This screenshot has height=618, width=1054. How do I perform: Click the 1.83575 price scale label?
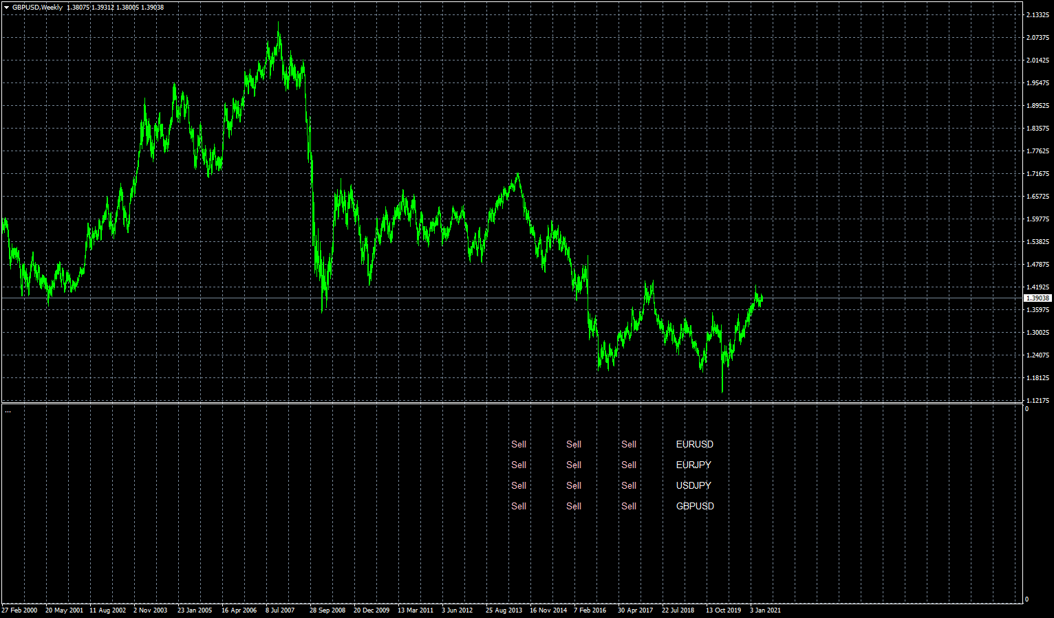tap(1037, 129)
